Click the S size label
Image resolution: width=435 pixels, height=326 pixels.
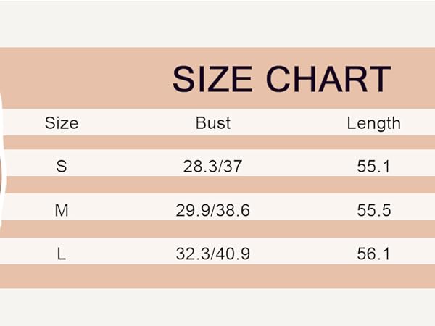[x=62, y=167]
